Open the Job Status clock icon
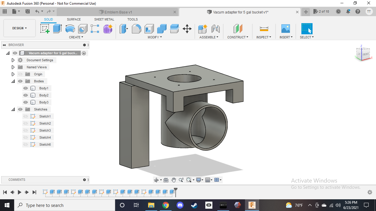 pos(338,12)
